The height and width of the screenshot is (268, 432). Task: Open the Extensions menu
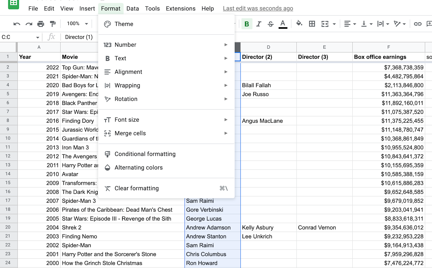click(x=181, y=8)
